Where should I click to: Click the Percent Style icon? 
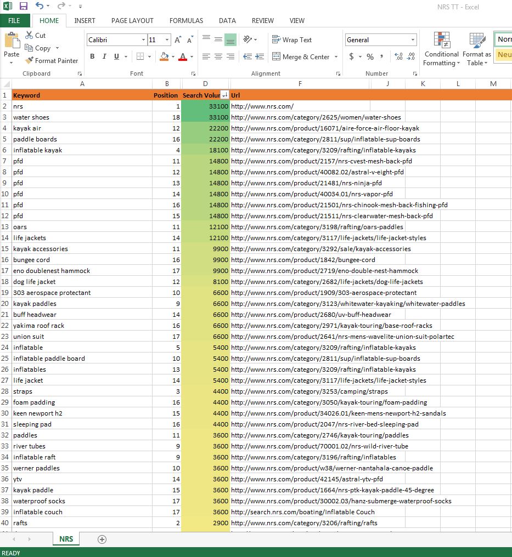(370, 57)
